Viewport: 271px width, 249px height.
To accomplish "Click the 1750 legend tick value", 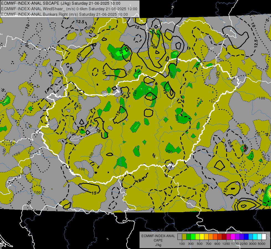I will click(x=235, y=244).
